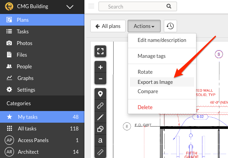Collapse the Actions dropdown menu

point(144,26)
